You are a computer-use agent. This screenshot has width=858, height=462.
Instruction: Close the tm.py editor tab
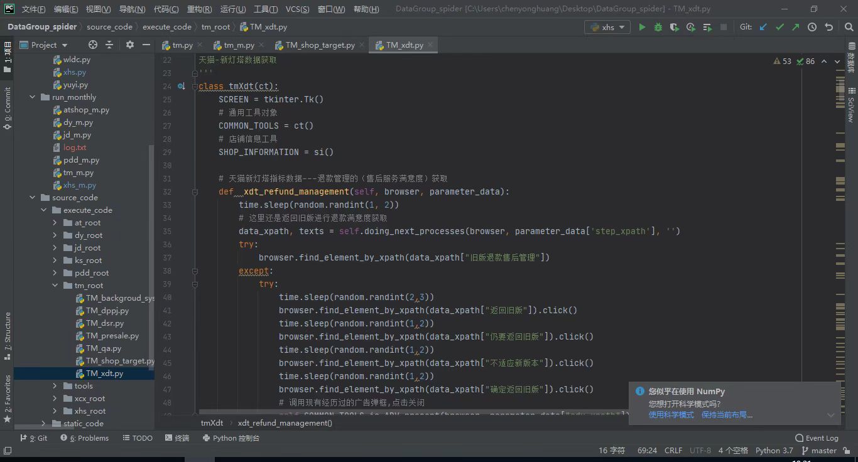click(200, 45)
